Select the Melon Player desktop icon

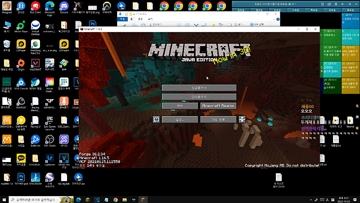point(21,27)
